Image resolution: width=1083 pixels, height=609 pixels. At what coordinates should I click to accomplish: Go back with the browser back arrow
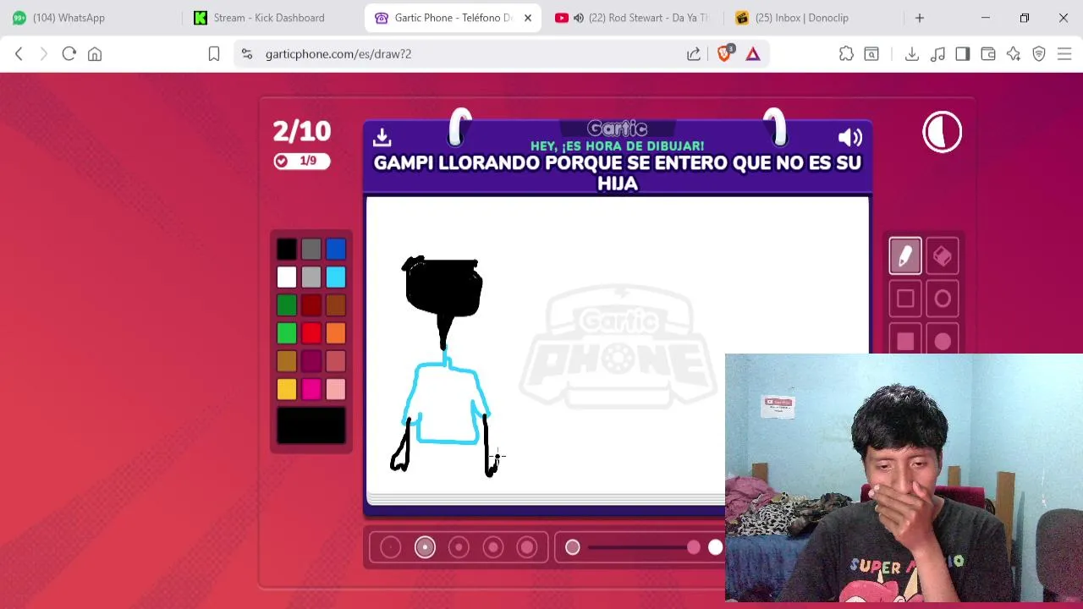pyautogui.click(x=19, y=54)
